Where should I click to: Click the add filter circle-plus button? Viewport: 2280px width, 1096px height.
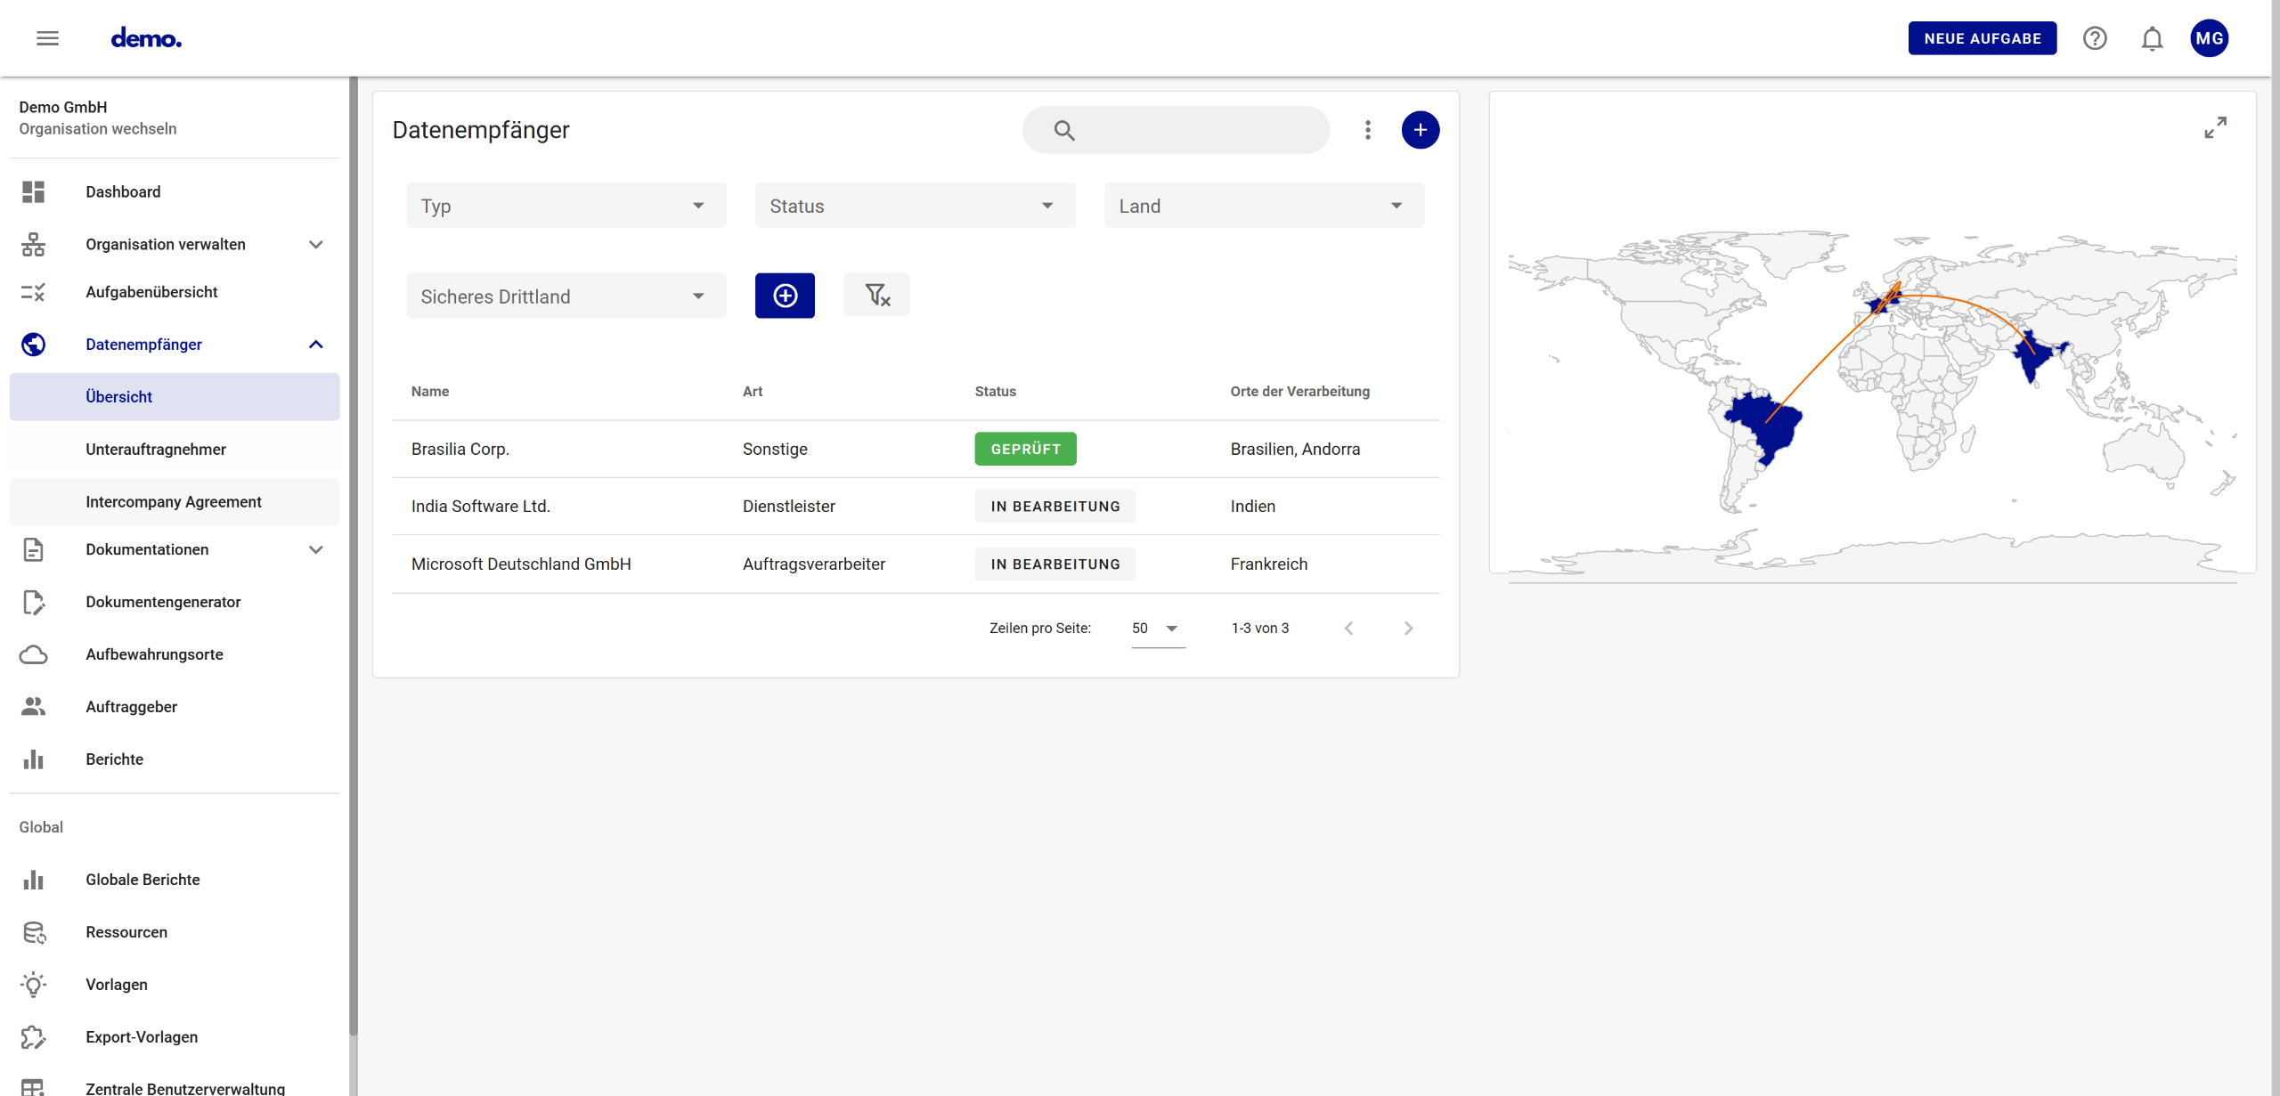[x=785, y=295]
